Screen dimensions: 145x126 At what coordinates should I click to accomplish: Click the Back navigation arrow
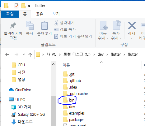click(x=7, y=54)
